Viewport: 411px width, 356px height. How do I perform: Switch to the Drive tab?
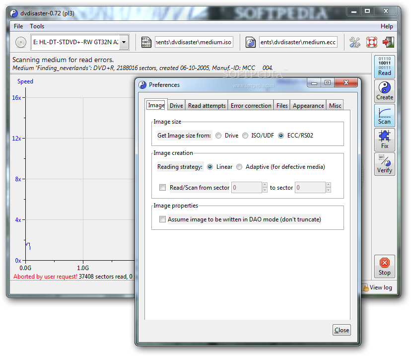coord(176,106)
